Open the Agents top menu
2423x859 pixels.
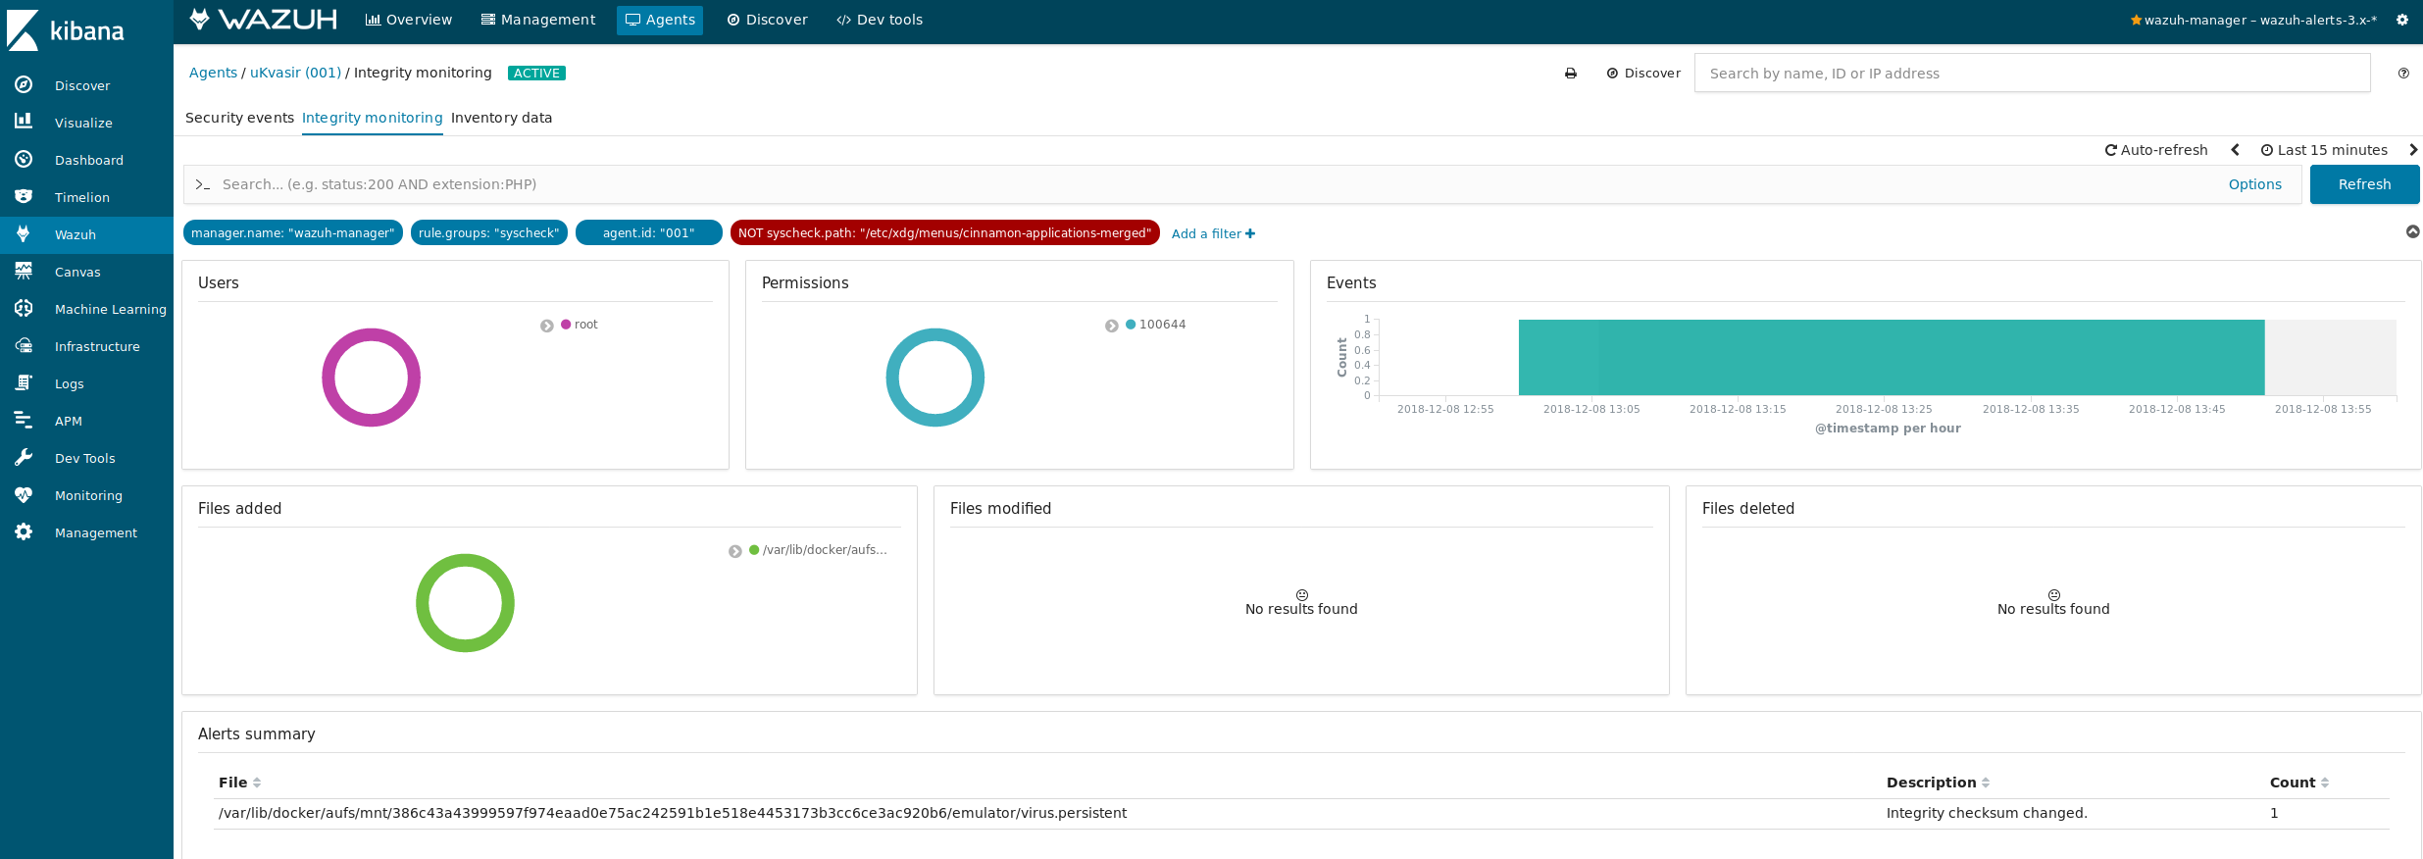pyautogui.click(x=660, y=20)
